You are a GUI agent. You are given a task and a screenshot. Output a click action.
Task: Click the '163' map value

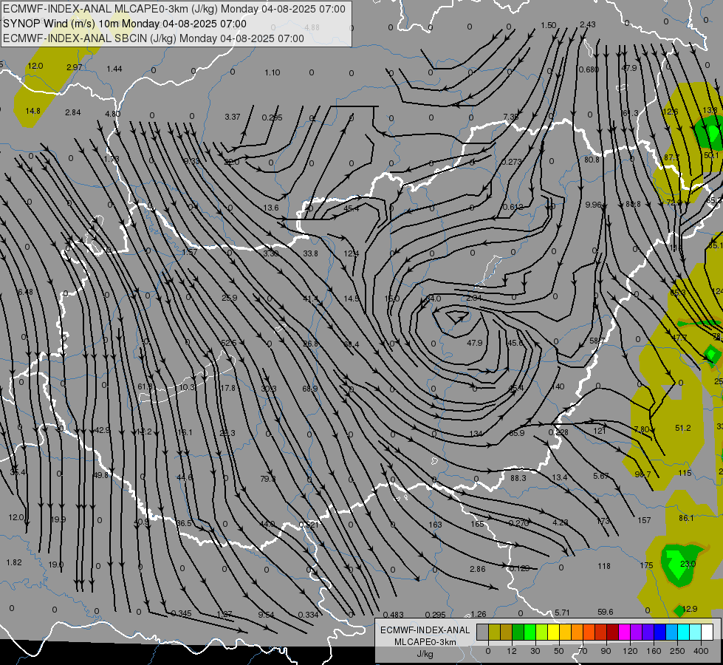coord(435,525)
